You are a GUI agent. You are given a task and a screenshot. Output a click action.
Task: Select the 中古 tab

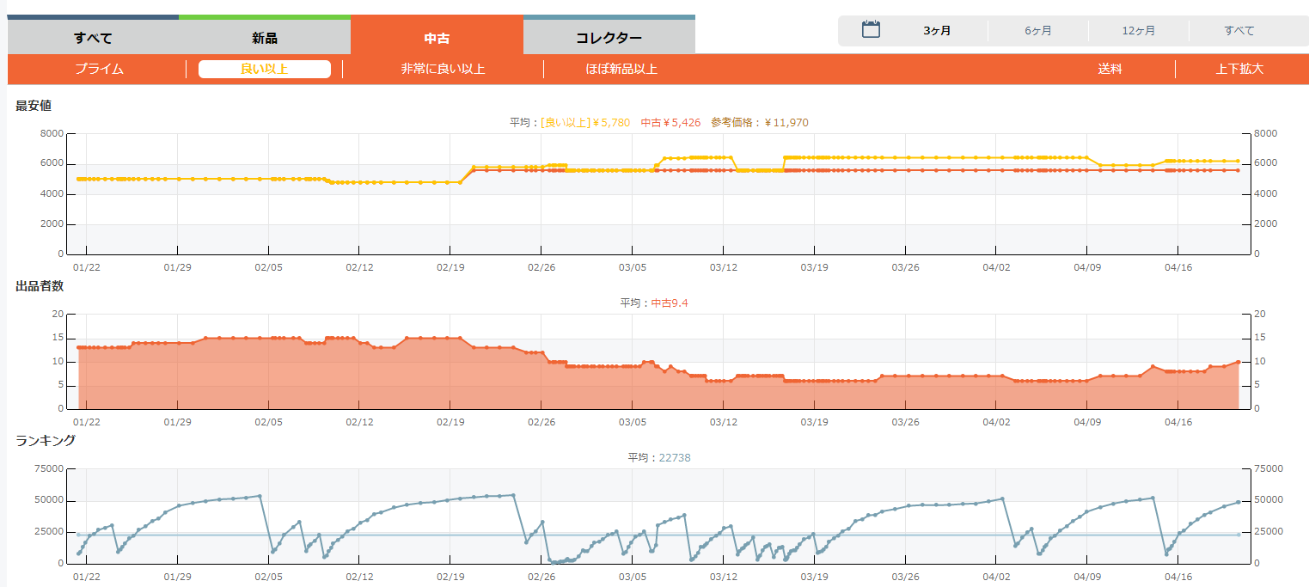(437, 38)
